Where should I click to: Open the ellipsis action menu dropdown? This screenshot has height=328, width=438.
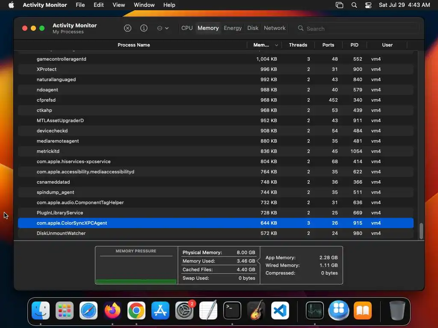click(163, 28)
